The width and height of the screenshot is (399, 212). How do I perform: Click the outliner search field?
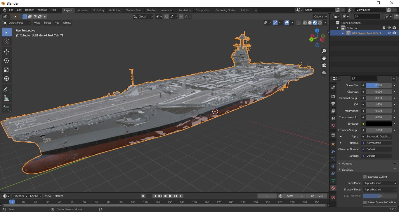pos(367,16)
